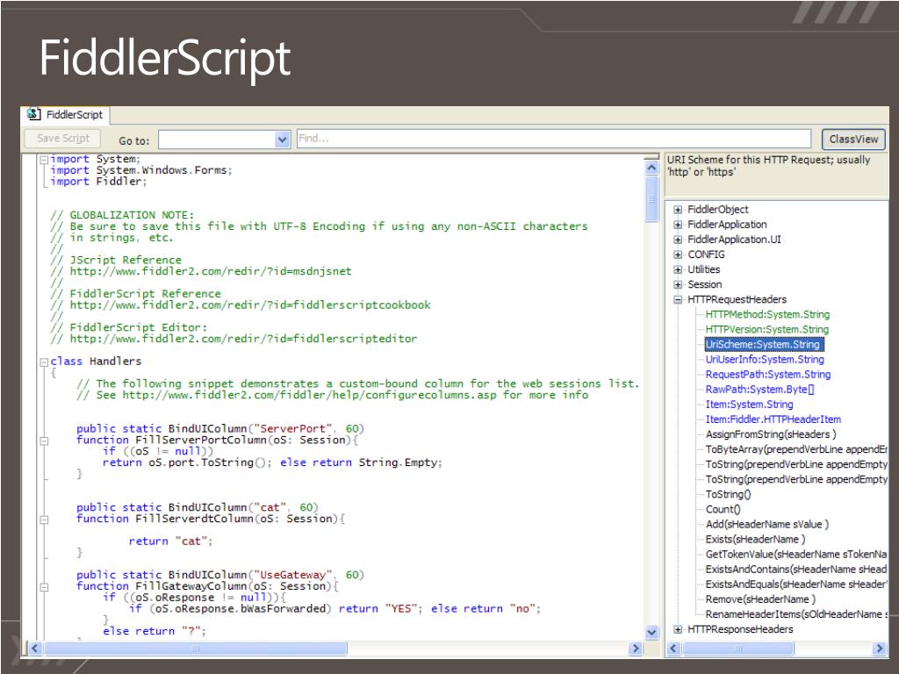This screenshot has width=899, height=674.
Task: Select the ExistsAndEquals method
Action: pyautogui.click(x=796, y=584)
